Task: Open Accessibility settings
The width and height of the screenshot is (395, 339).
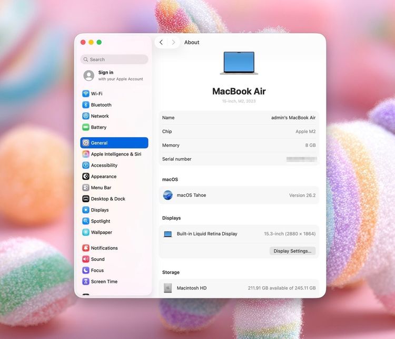Action: click(x=114, y=165)
